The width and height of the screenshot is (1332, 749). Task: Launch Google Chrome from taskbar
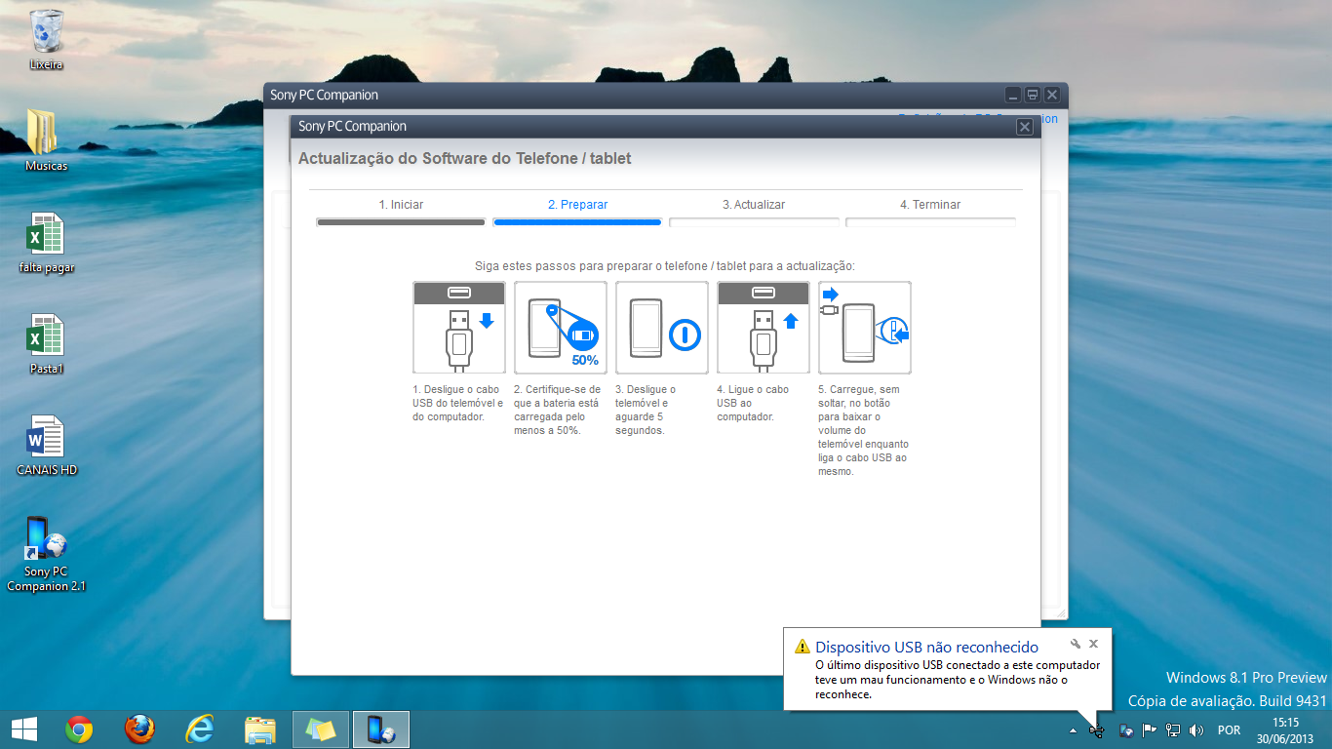click(79, 729)
